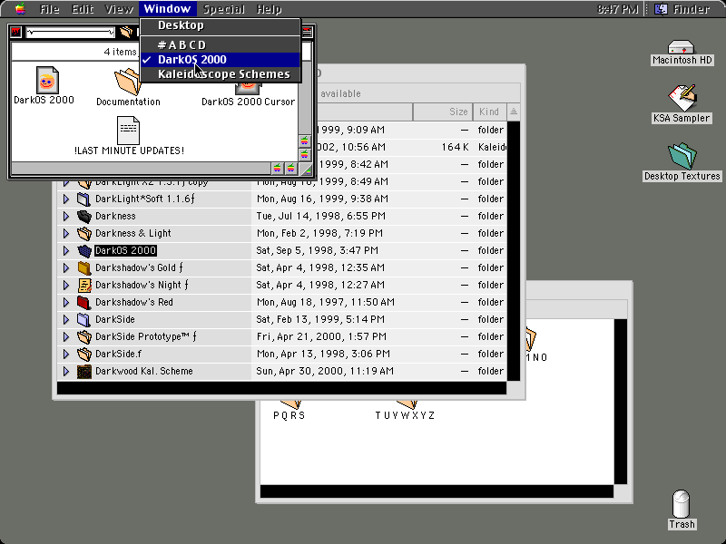Expand the Darkwood Kal. Scheme disclosure triangle
Image resolution: width=726 pixels, height=544 pixels.
65,371
